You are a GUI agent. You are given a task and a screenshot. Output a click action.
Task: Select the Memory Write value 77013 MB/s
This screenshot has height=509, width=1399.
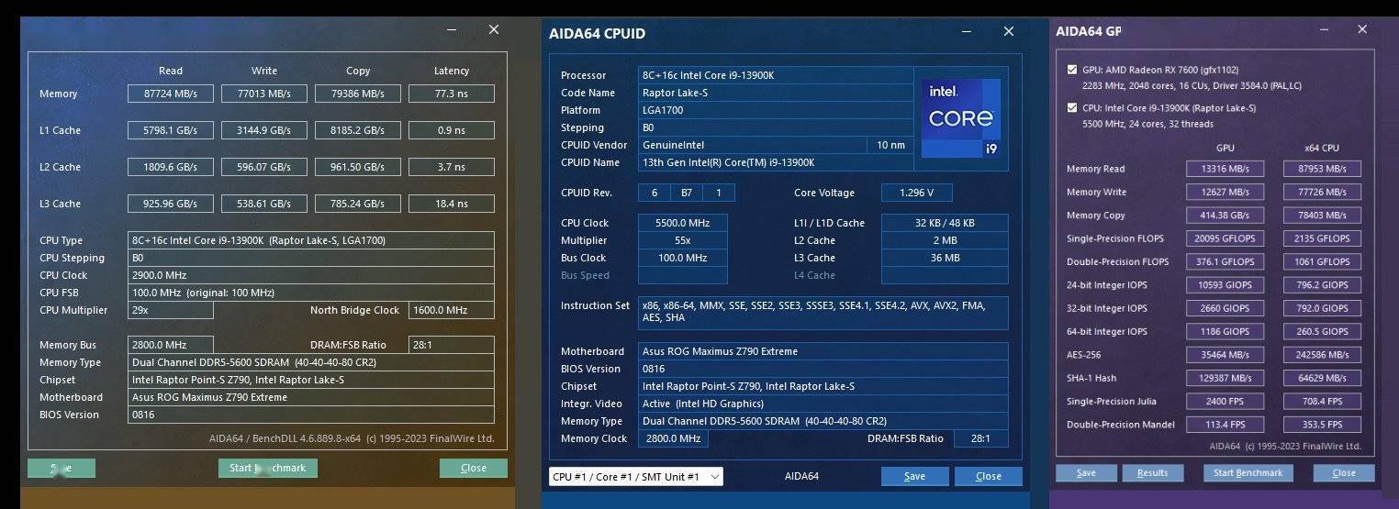(x=264, y=94)
